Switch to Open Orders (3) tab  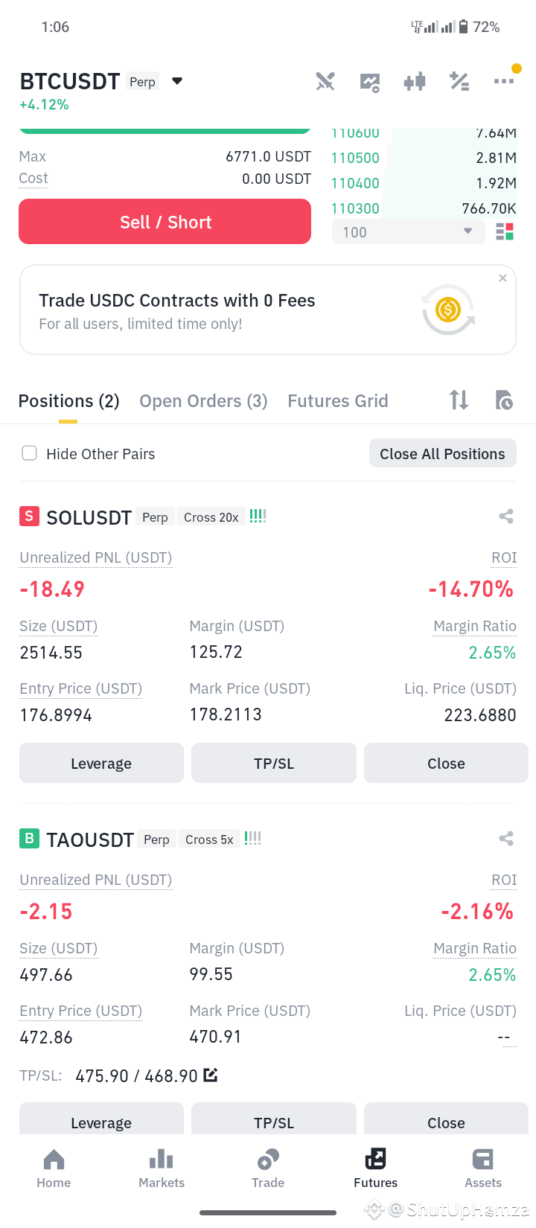pos(203,401)
